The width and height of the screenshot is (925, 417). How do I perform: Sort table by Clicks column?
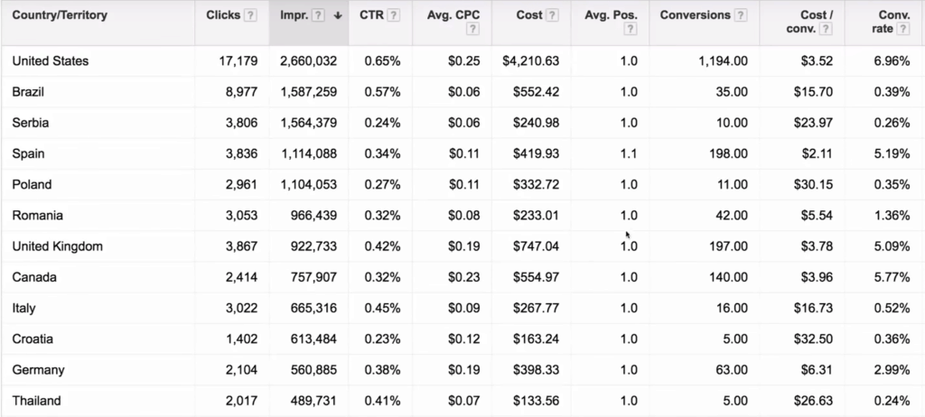223,15
